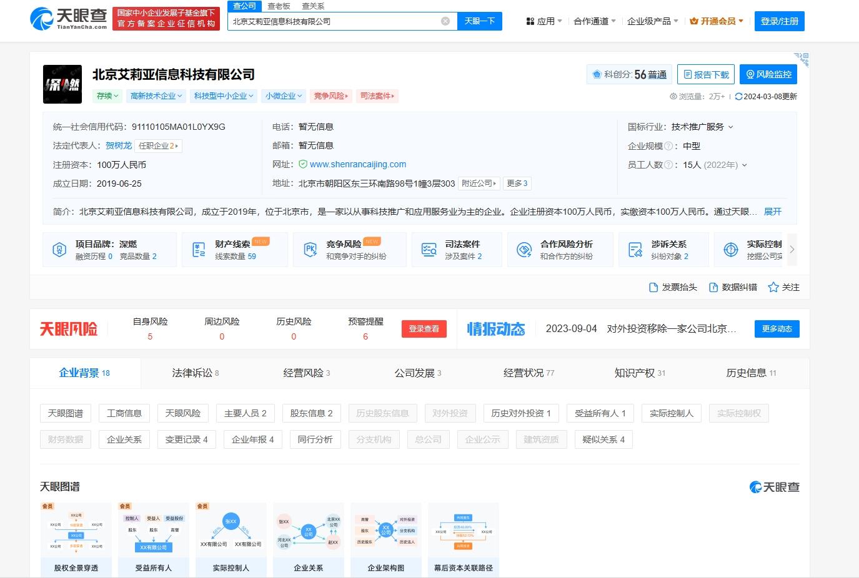Expand the 存续 status tag
The image size is (859, 578).
pos(107,96)
